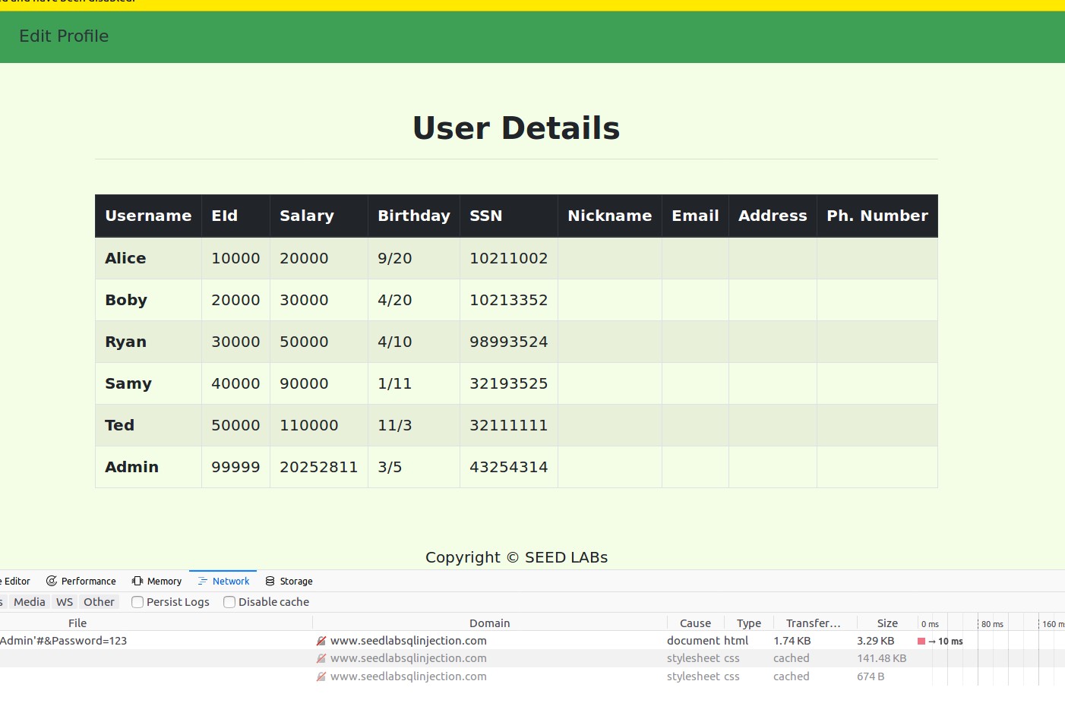Sort requests by Transferred column

click(813, 623)
